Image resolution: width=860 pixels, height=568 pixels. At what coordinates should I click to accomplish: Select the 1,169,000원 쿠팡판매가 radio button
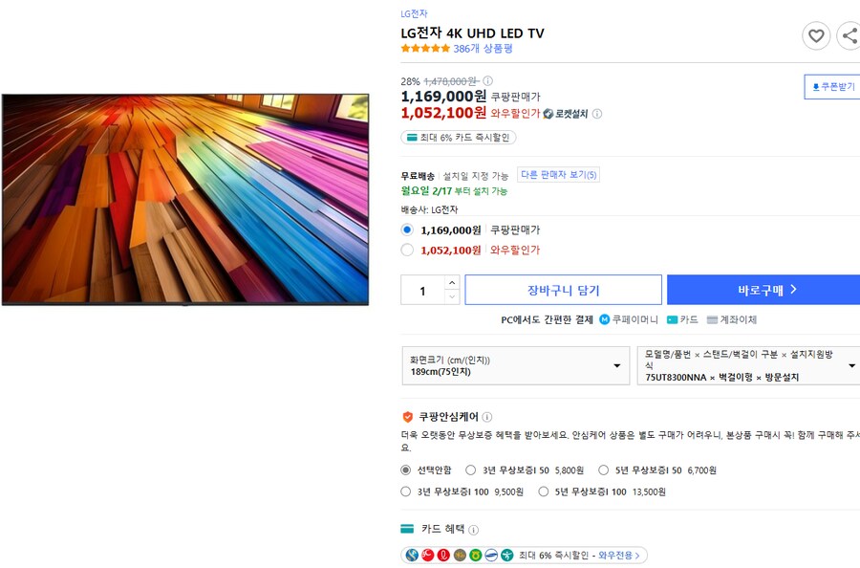click(408, 229)
